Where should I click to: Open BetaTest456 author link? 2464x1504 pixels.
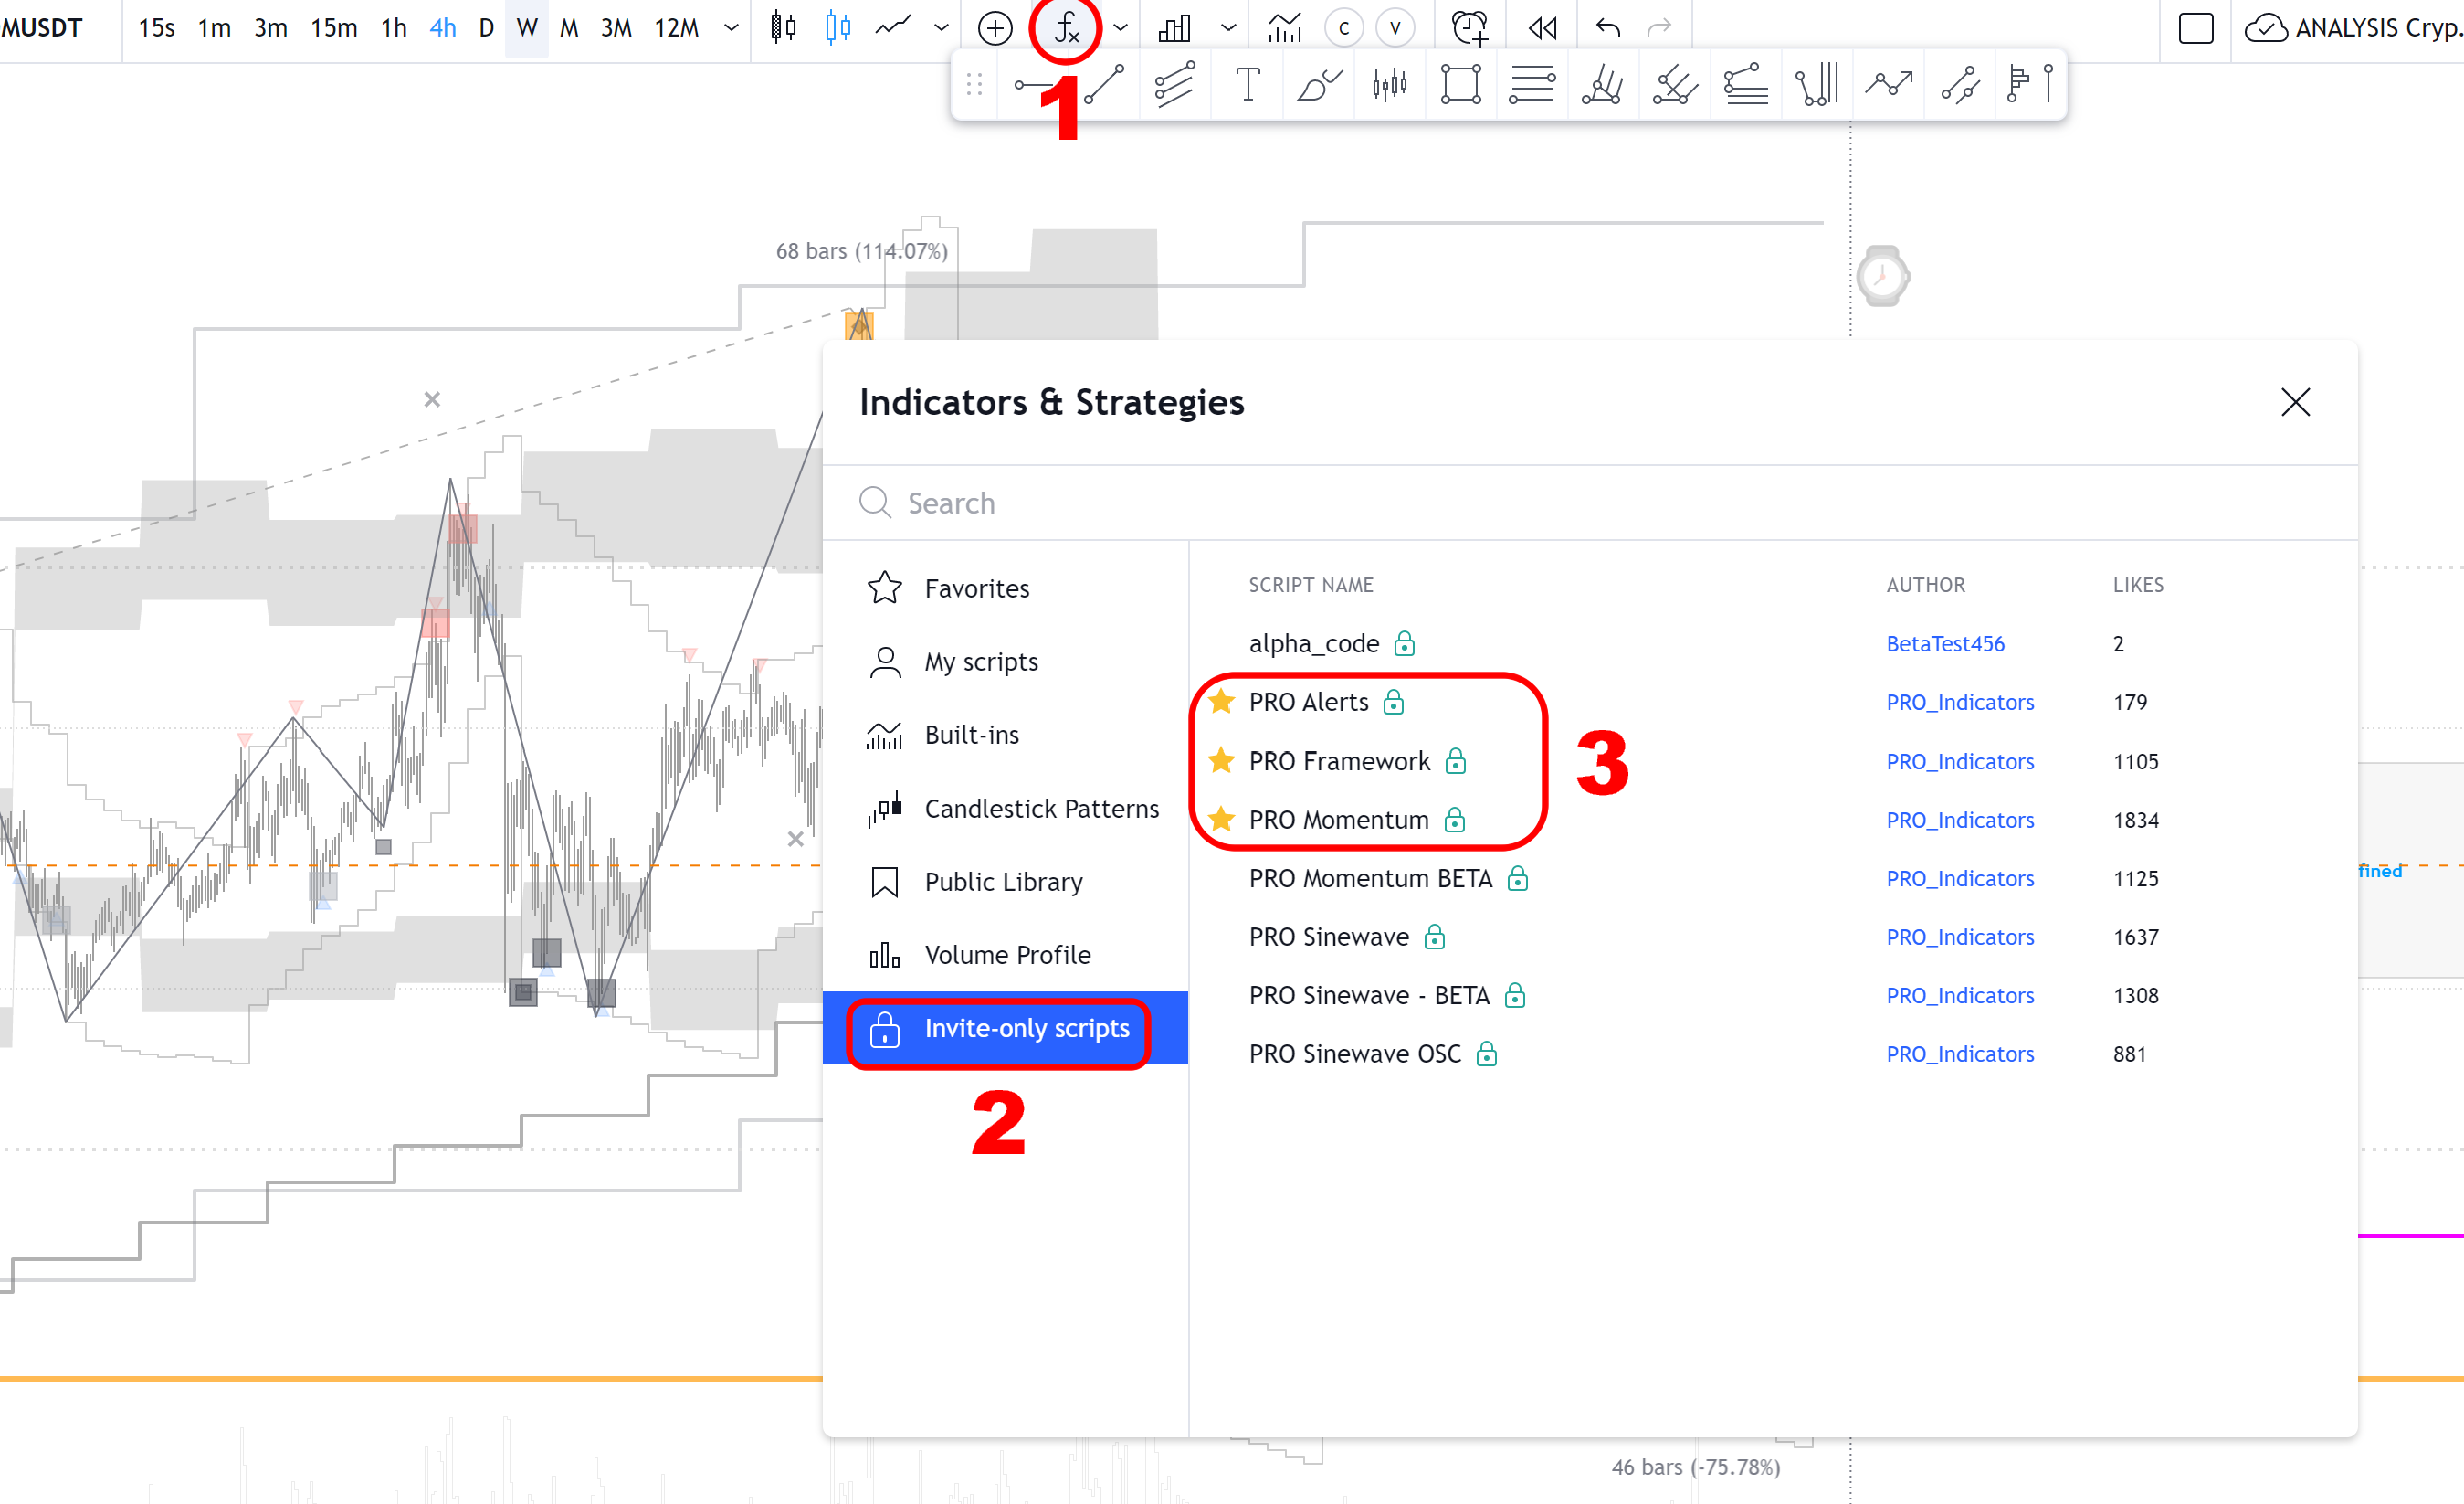[x=1944, y=643]
